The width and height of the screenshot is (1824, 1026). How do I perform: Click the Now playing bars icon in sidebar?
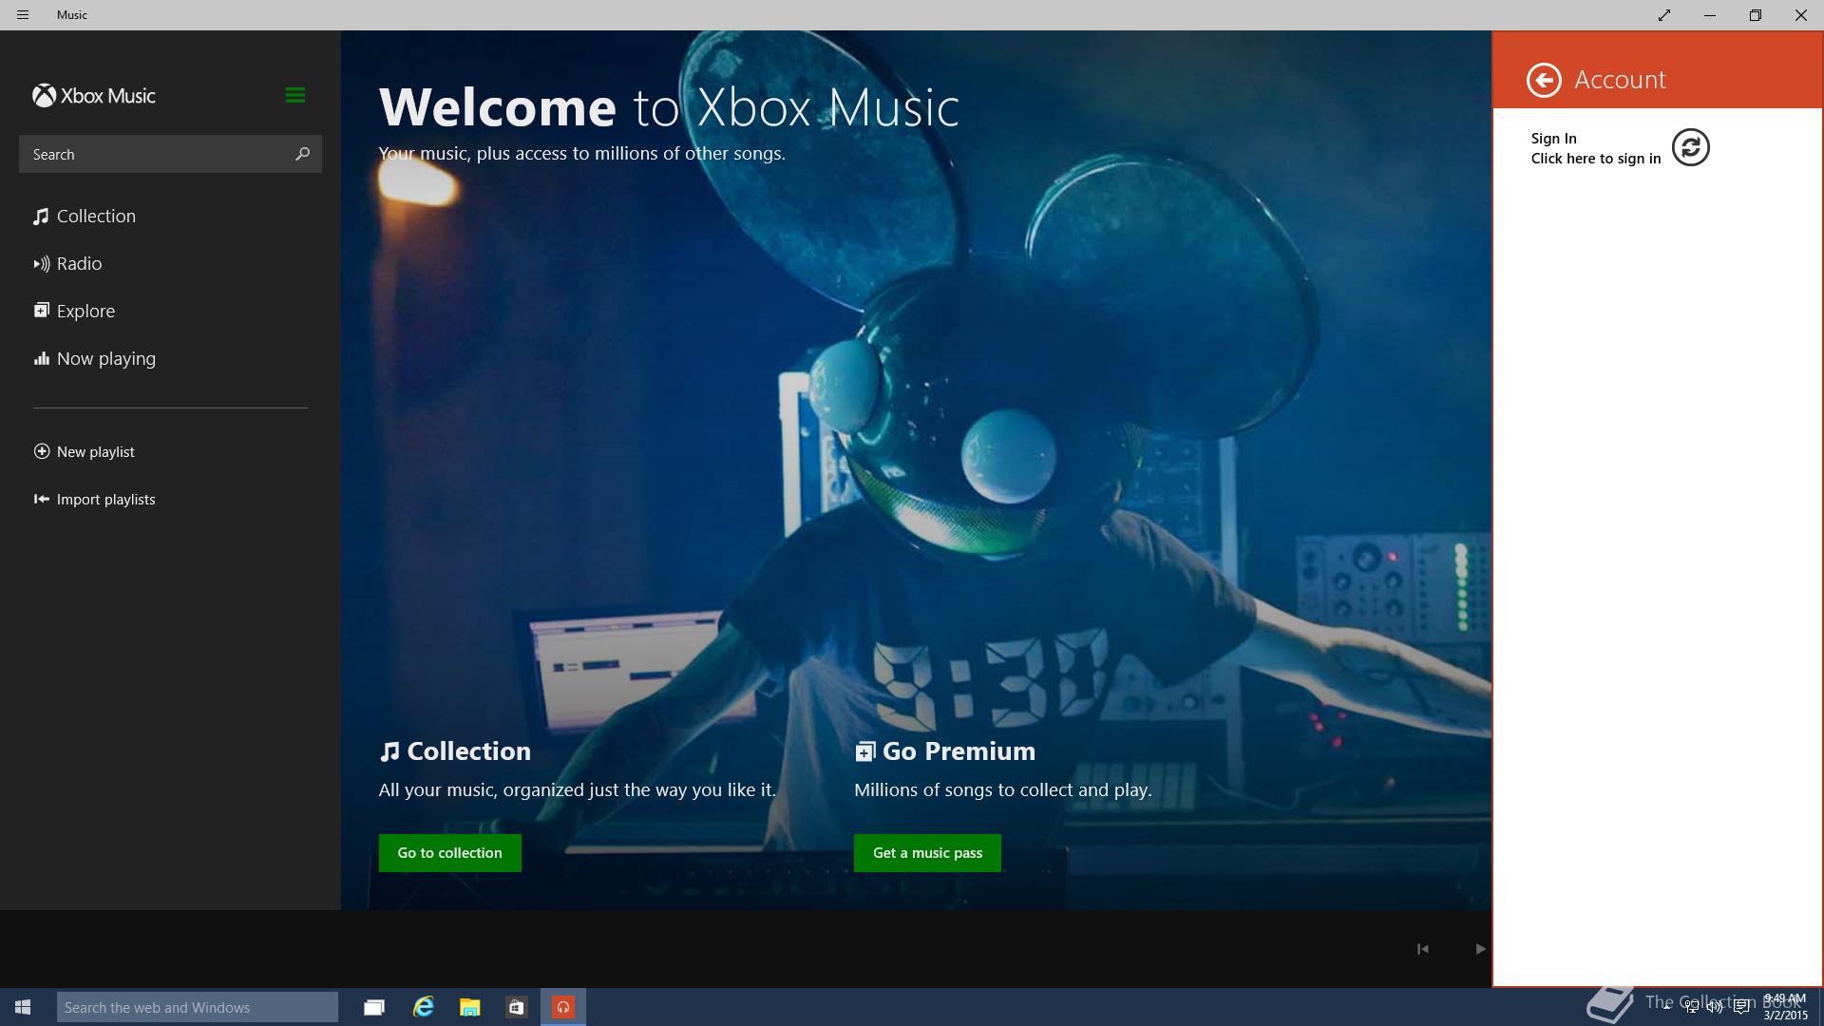click(x=42, y=358)
